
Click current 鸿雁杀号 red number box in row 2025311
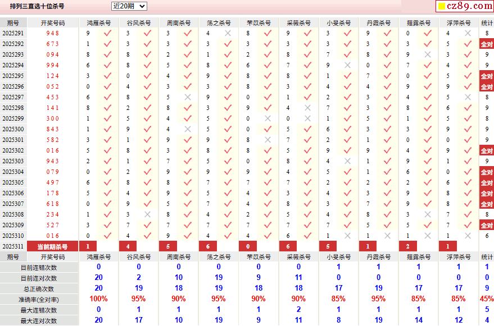(88, 246)
